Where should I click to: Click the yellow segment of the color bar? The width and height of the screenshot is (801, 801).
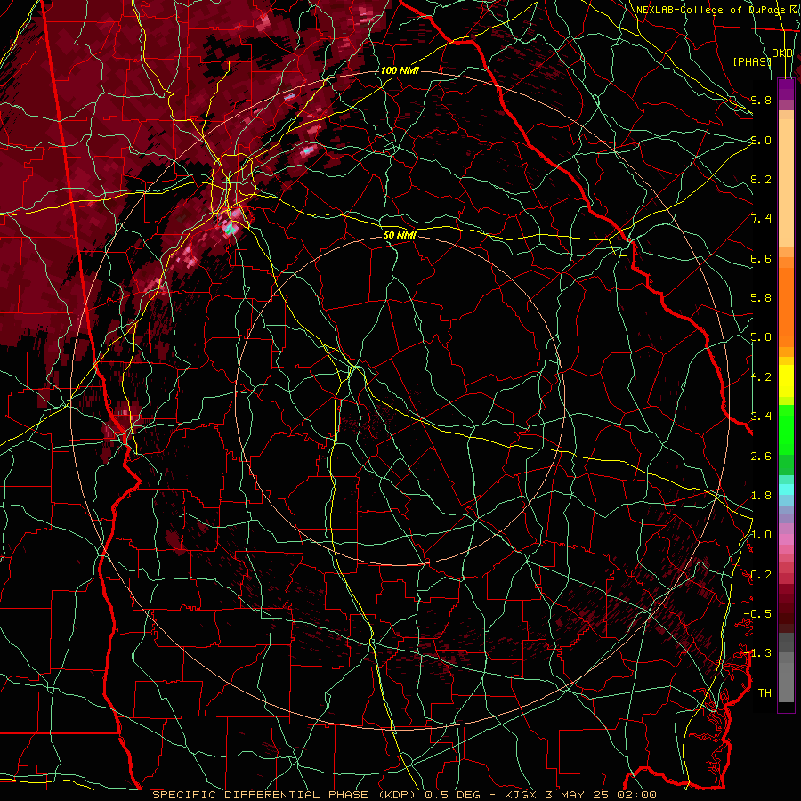pyautogui.click(x=786, y=381)
